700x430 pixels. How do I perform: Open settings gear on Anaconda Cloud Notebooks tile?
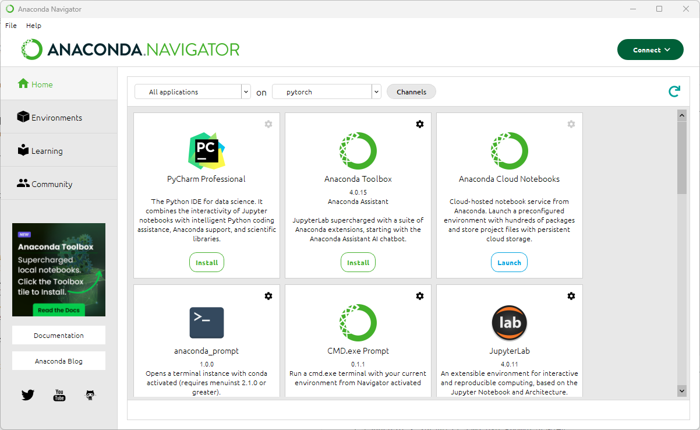(571, 124)
